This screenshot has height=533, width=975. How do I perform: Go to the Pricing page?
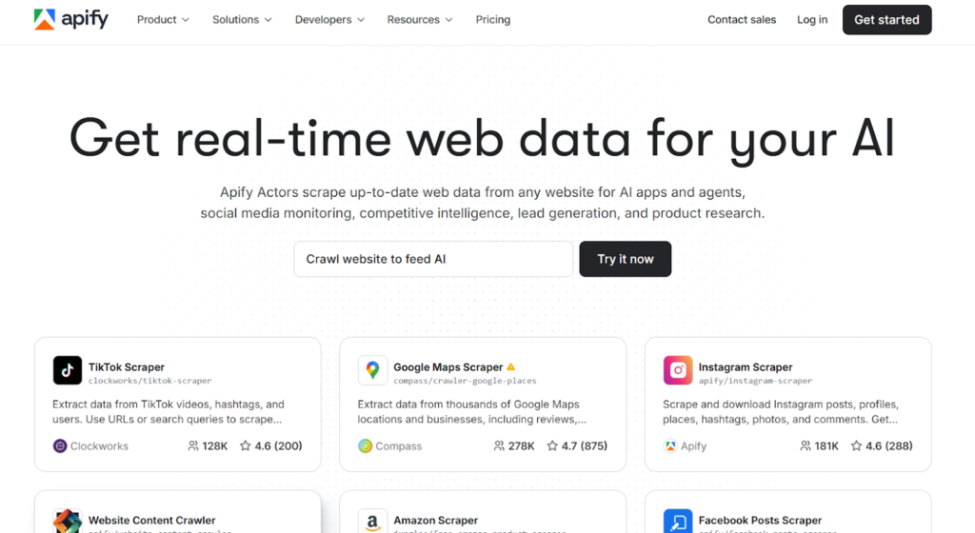click(x=493, y=20)
